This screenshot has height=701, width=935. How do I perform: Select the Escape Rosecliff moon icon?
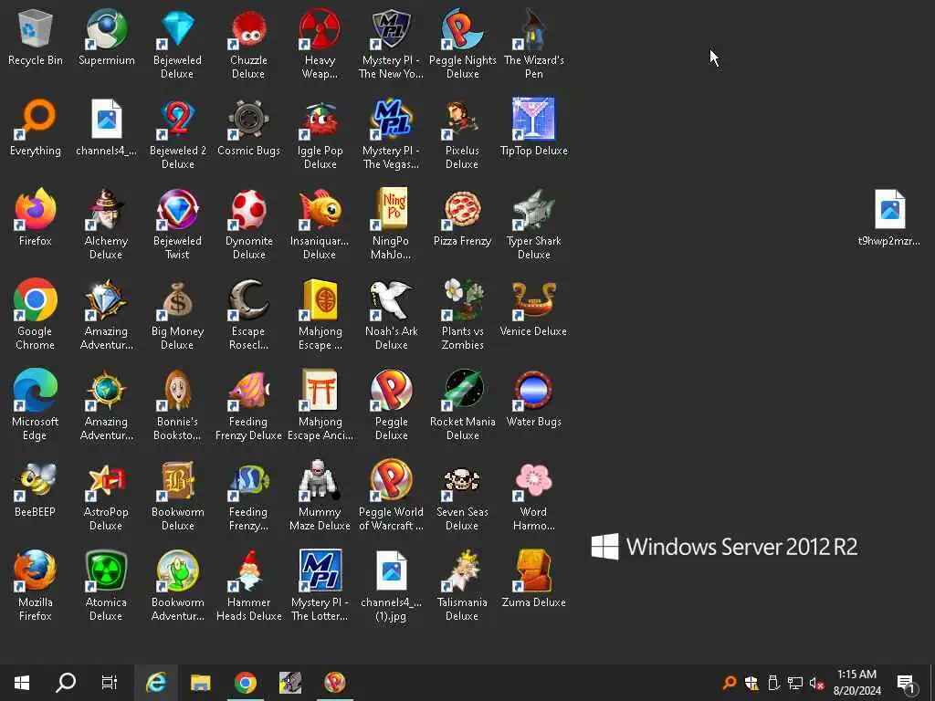click(248, 315)
